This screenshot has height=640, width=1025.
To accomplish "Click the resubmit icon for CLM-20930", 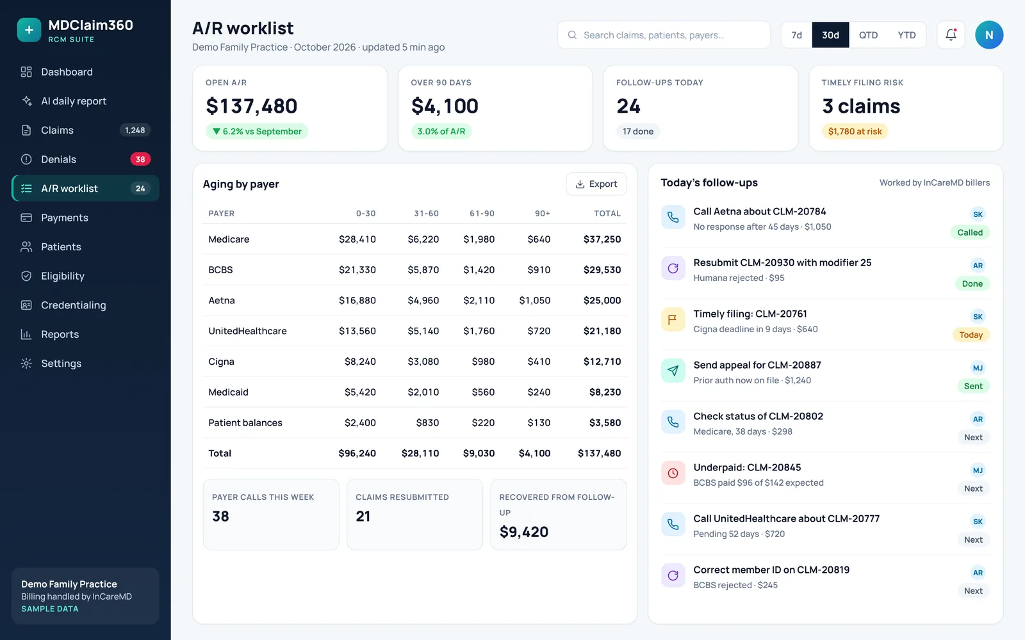I will pyautogui.click(x=673, y=269).
